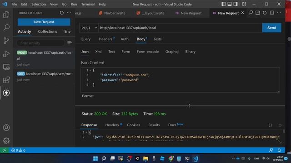Collapse the response JSON at line 1
291x163 pixels.
tap(86, 132)
